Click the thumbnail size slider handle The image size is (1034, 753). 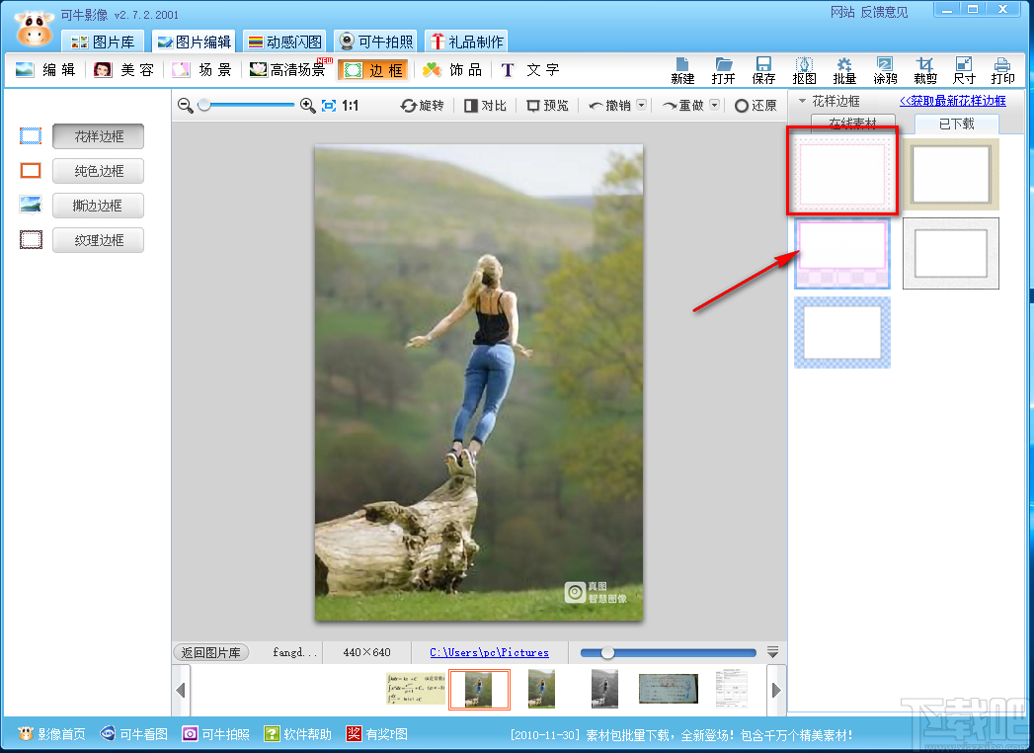click(x=608, y=652)
